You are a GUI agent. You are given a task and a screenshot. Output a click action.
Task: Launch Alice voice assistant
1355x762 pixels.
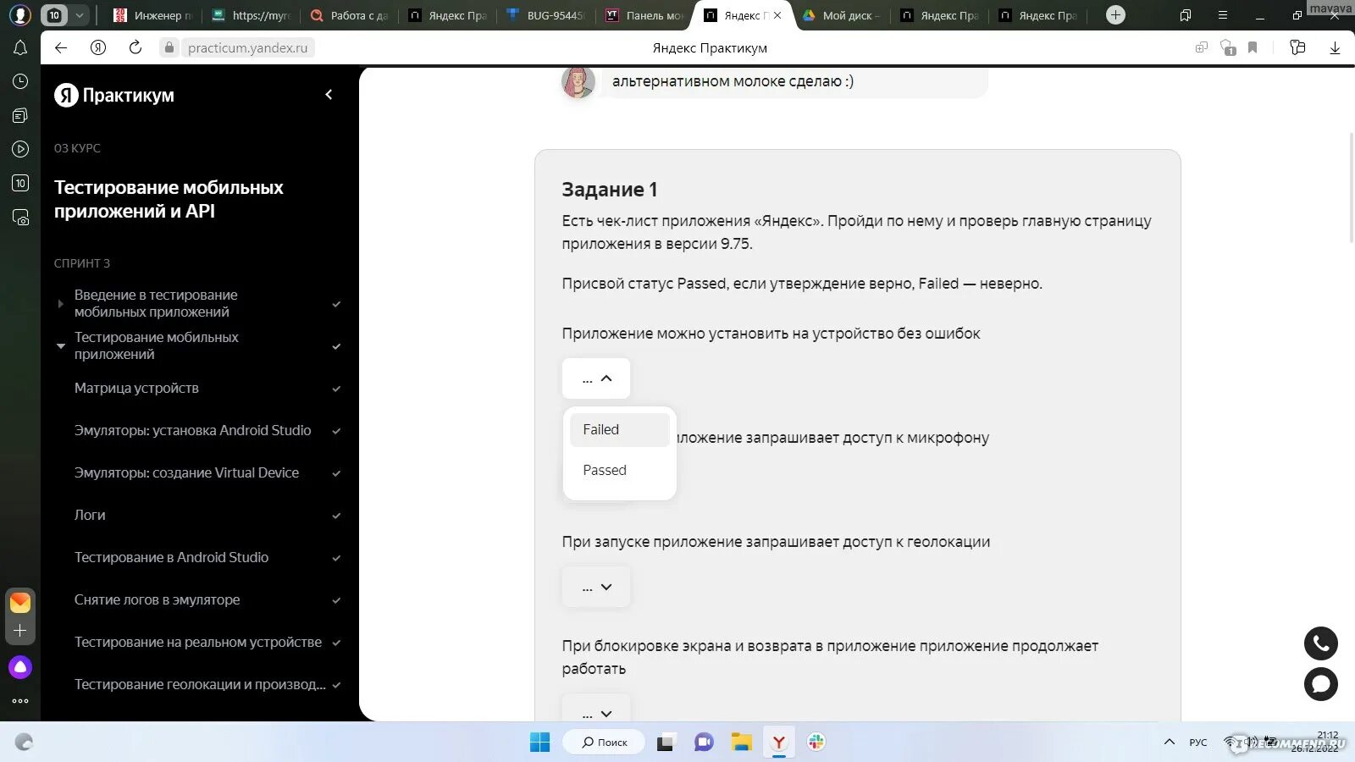coord(20,667)
